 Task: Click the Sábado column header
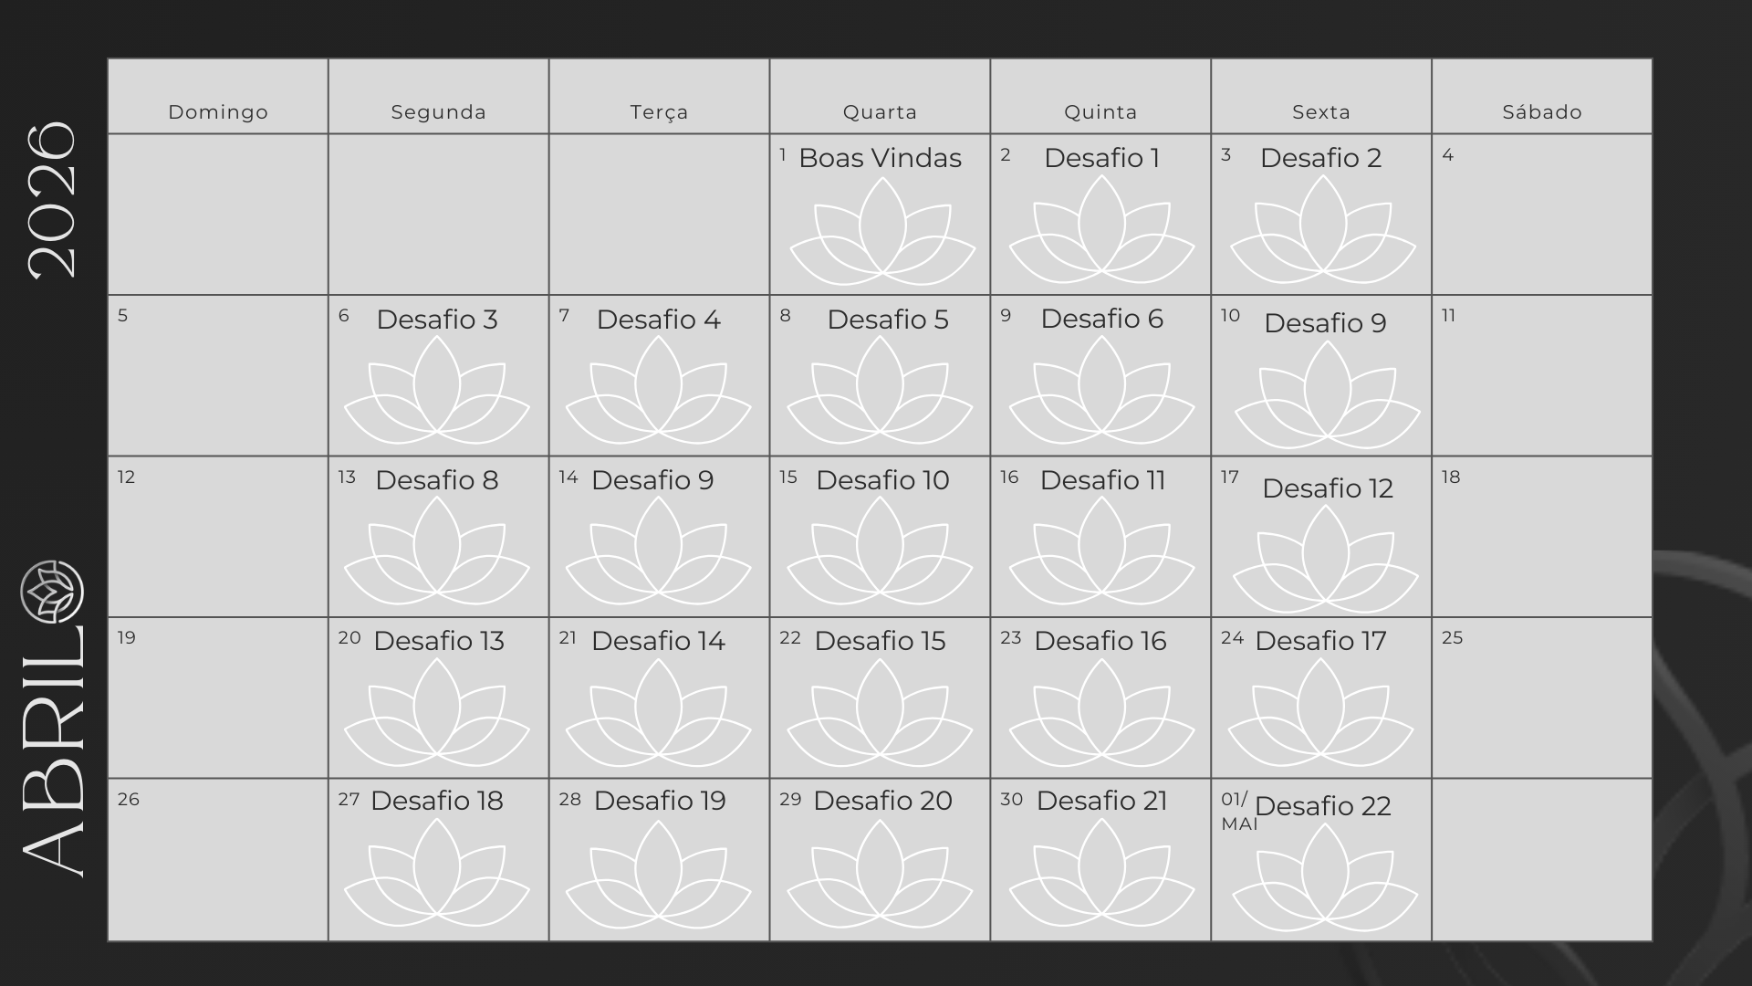point(1541,112)
